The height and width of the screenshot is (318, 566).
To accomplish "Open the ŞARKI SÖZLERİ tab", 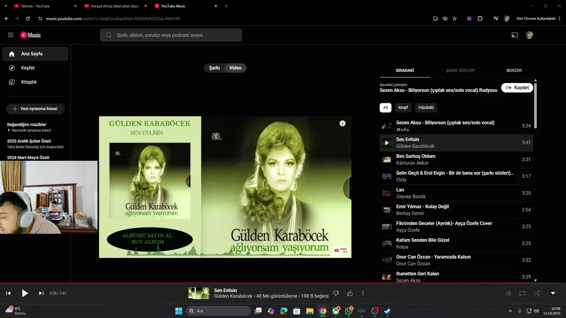I will pyautogui.click(x=460, y=70).
